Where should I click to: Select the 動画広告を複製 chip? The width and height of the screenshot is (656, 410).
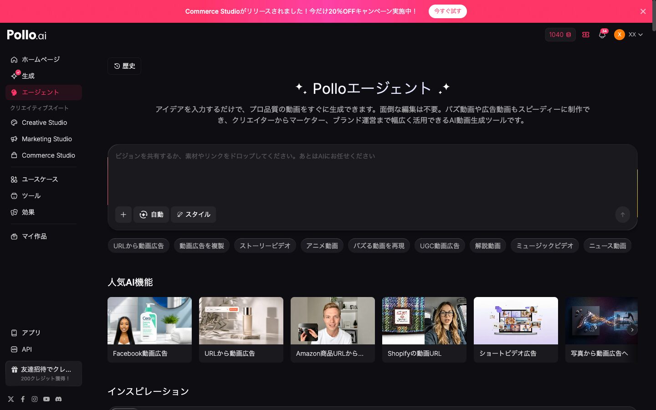[x=202, y=246]
